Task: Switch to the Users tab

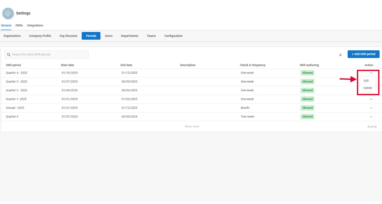Action: pyautogui.click(x=108, y=36)
